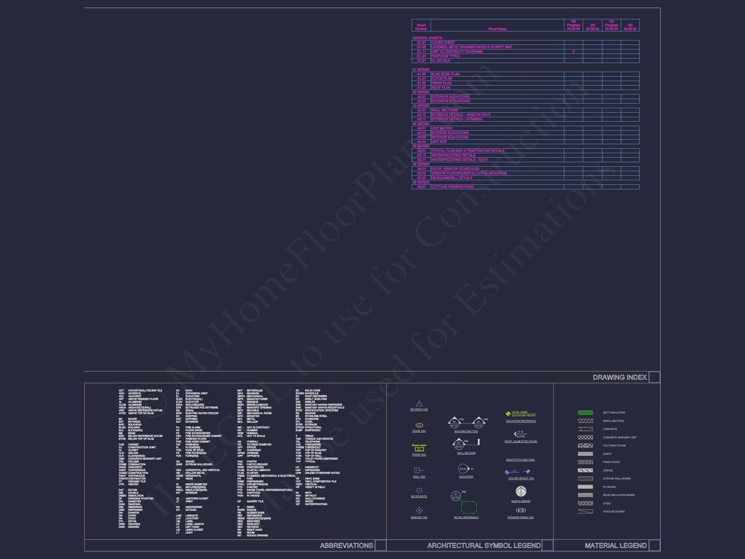Click the triangular Revision Tag symbol
Viewport: 745px width, 559px height.
click(x=419, y=404)
